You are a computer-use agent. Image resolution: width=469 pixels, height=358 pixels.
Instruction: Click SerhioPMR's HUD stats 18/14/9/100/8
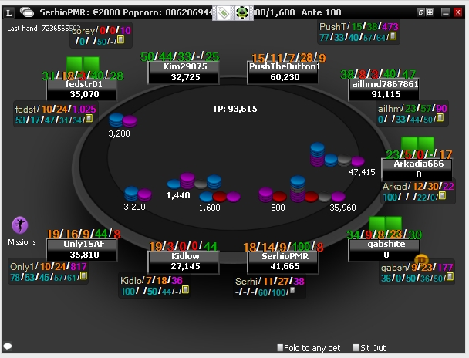click(283, 247)
